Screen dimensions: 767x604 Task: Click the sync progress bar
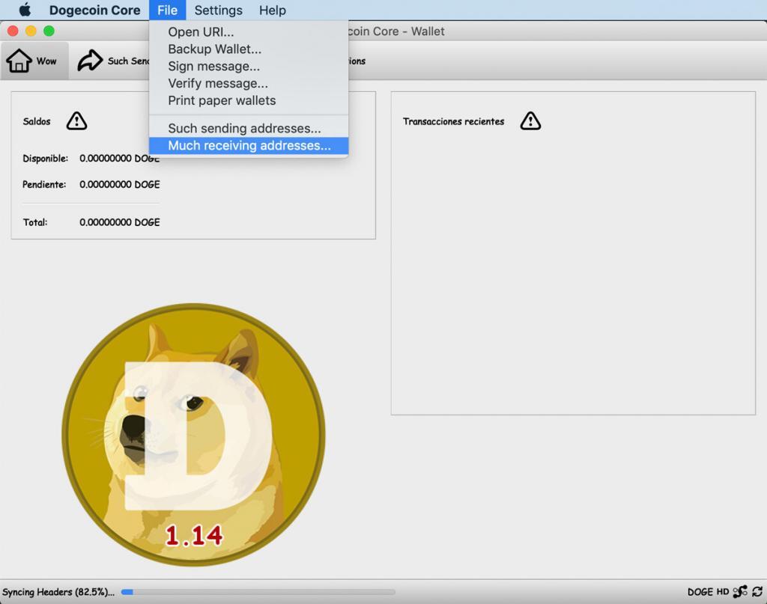258,592
